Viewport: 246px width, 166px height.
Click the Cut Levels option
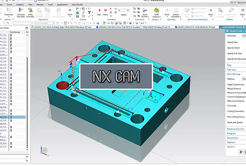232,106
